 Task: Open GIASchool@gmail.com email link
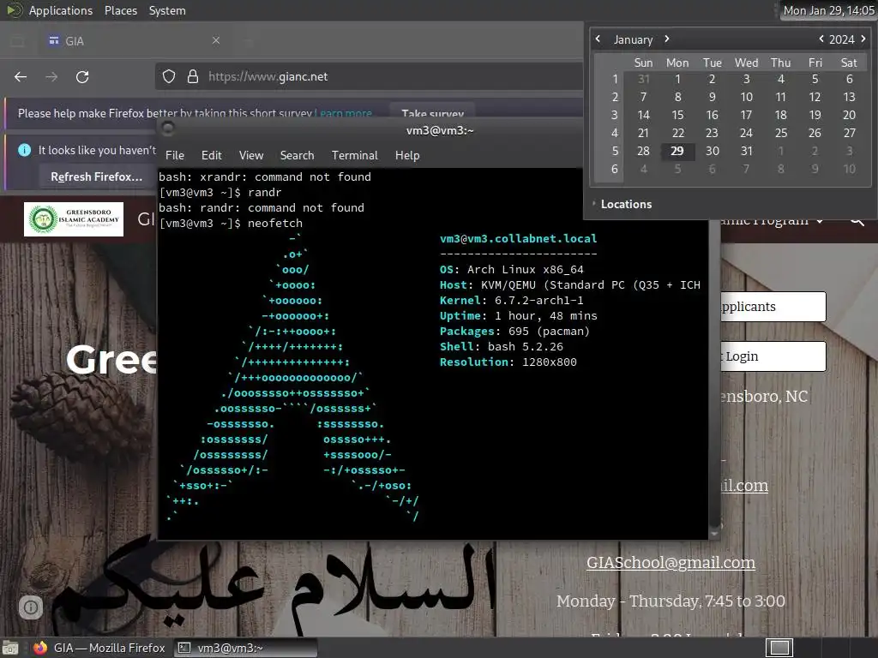click(671, 562)
